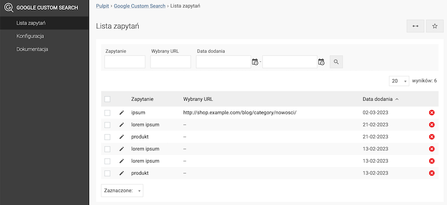Open Konfiguracja in the sidebar
The width and height of the screenshot is (447, 205).
[x=30, y=36]
